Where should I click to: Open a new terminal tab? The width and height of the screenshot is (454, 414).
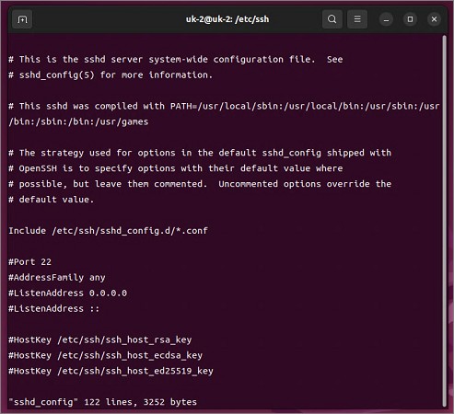(22, 19)
